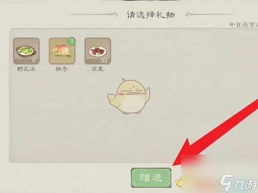Viewport: 258px width, 193px height.
Task: Toggle selection via the 浆果 name label
Action: 98,69
